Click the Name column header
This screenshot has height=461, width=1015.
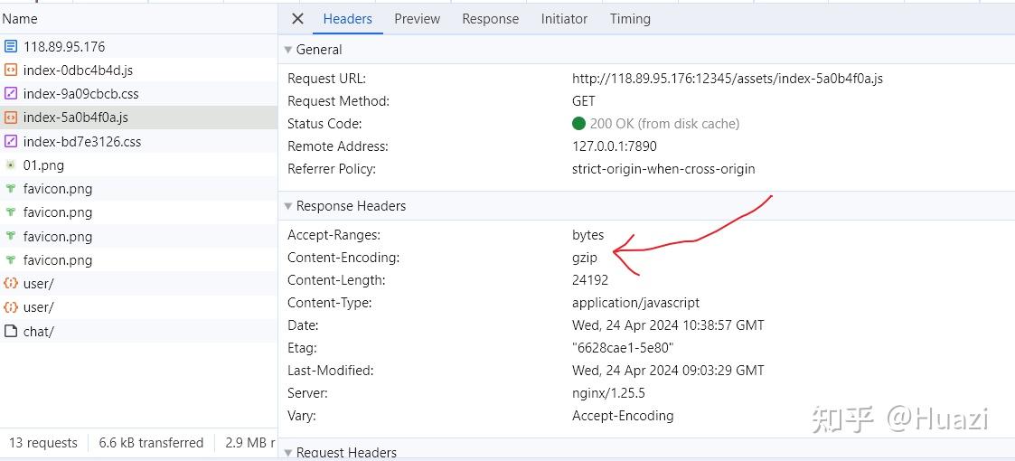point(20,19)
